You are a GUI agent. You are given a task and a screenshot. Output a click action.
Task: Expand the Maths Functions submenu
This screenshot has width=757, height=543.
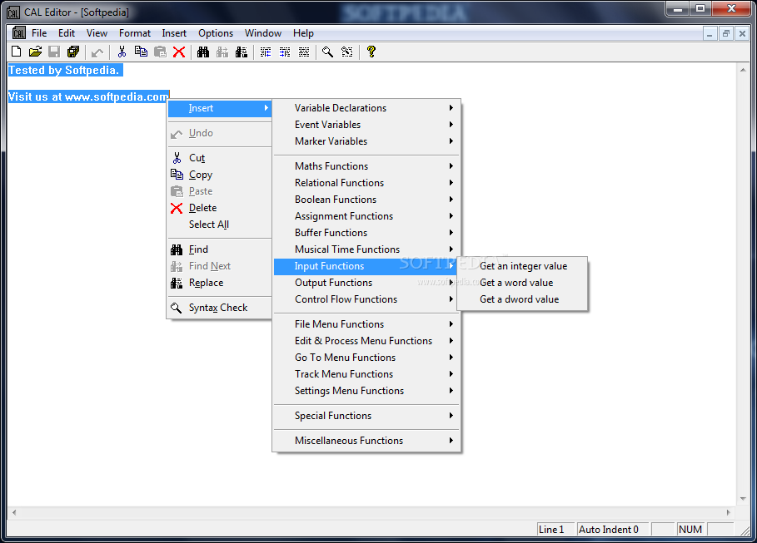pyautogui.click(x=366, y=165)
